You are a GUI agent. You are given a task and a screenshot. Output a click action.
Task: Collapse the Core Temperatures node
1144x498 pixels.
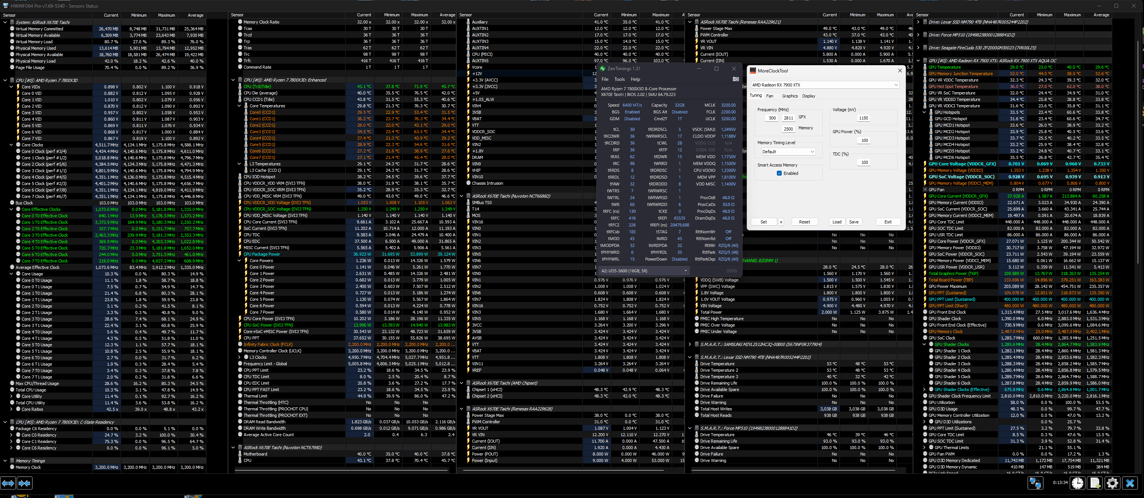tap(239, 106)
